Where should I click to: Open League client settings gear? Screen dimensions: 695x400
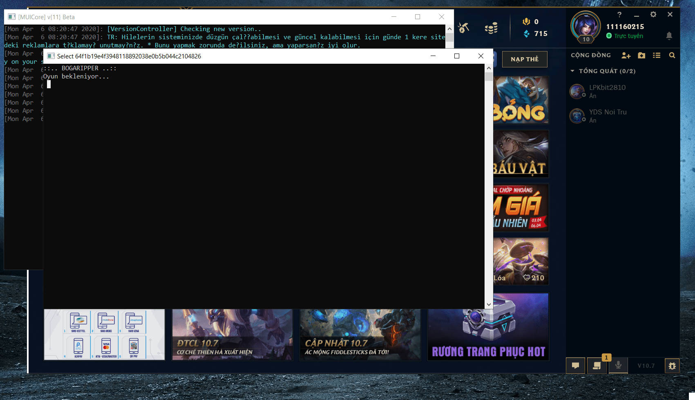pos(653,14)
